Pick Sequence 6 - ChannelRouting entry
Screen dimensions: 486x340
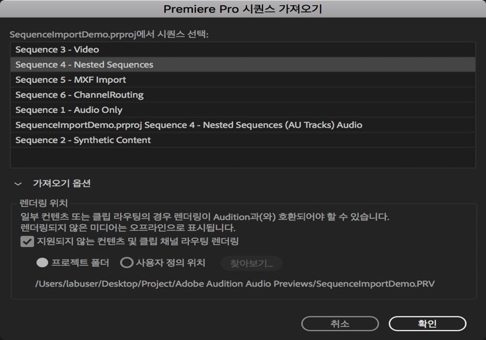[243, 95]
